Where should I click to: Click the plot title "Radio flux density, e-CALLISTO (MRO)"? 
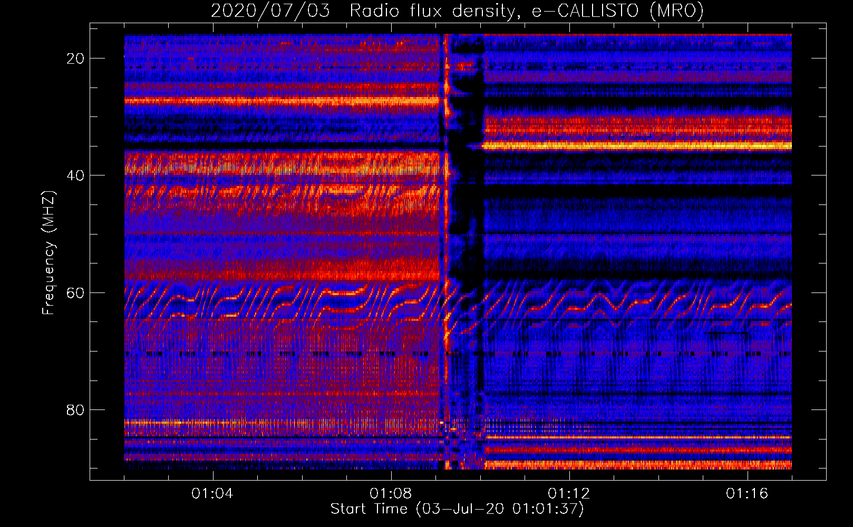[527, 11]
